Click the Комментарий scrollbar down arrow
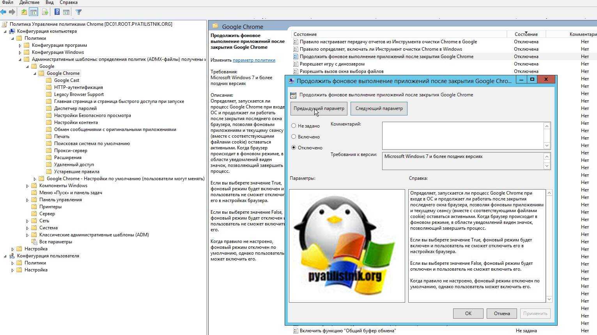This screenshot has height=335, width=597. (x=547, y=145)
